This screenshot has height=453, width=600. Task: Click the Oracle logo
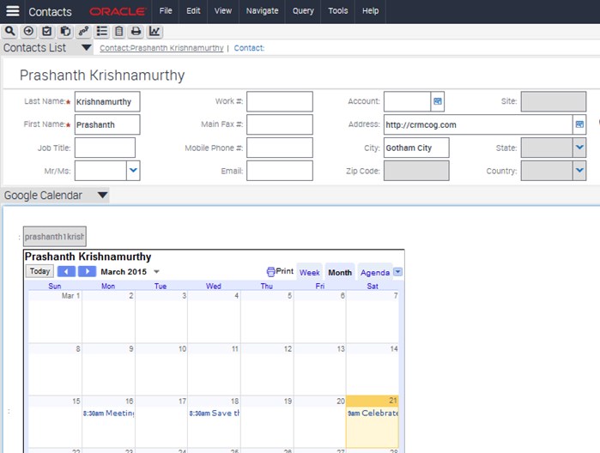(118, 11)
